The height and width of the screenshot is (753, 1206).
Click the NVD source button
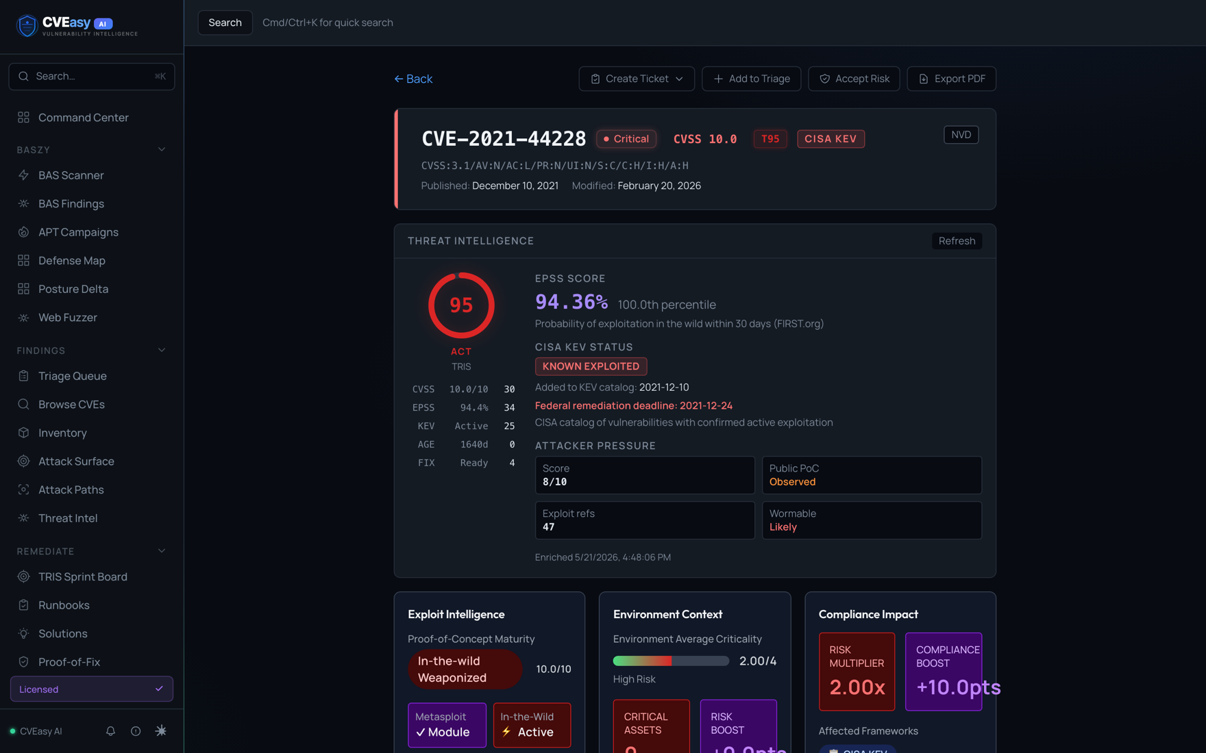click(961, 135)
